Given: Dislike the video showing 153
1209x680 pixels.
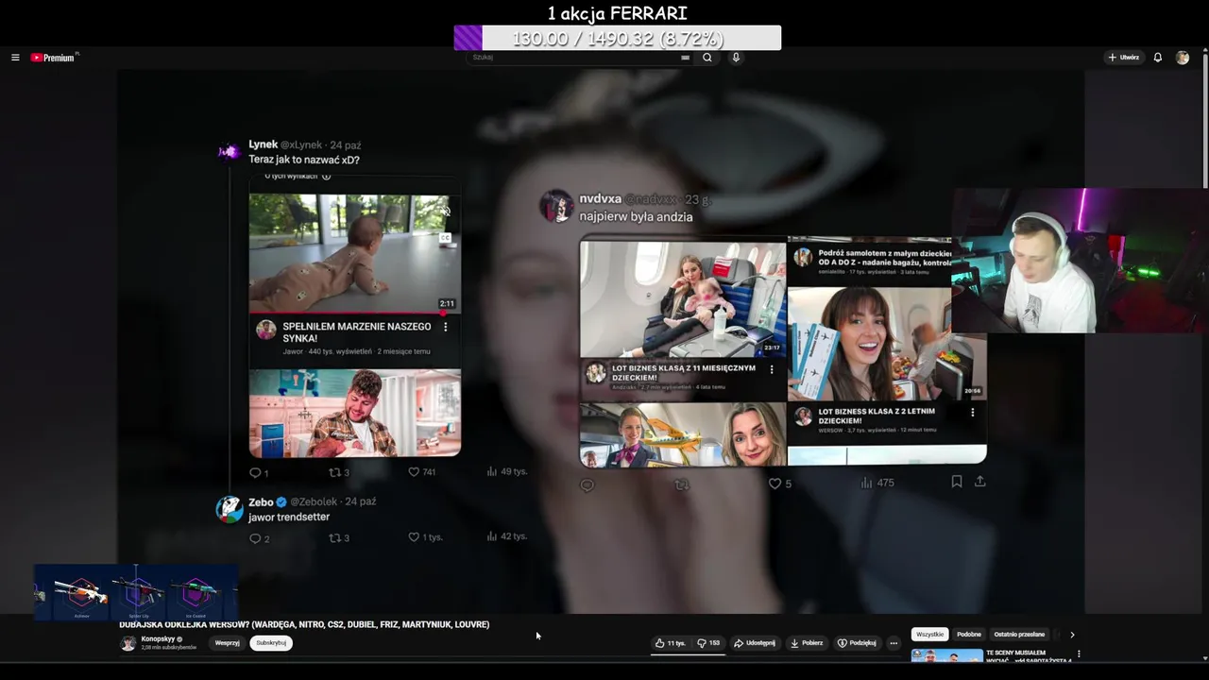Looking at the screenshot, I should (708, 643).
